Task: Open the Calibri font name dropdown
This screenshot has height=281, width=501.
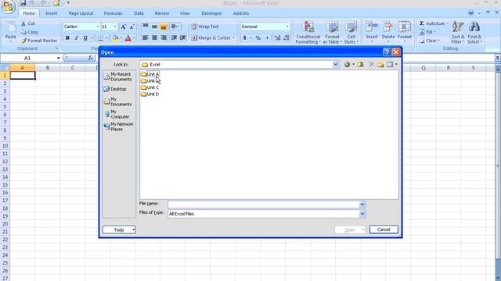Action: point(98,27)
